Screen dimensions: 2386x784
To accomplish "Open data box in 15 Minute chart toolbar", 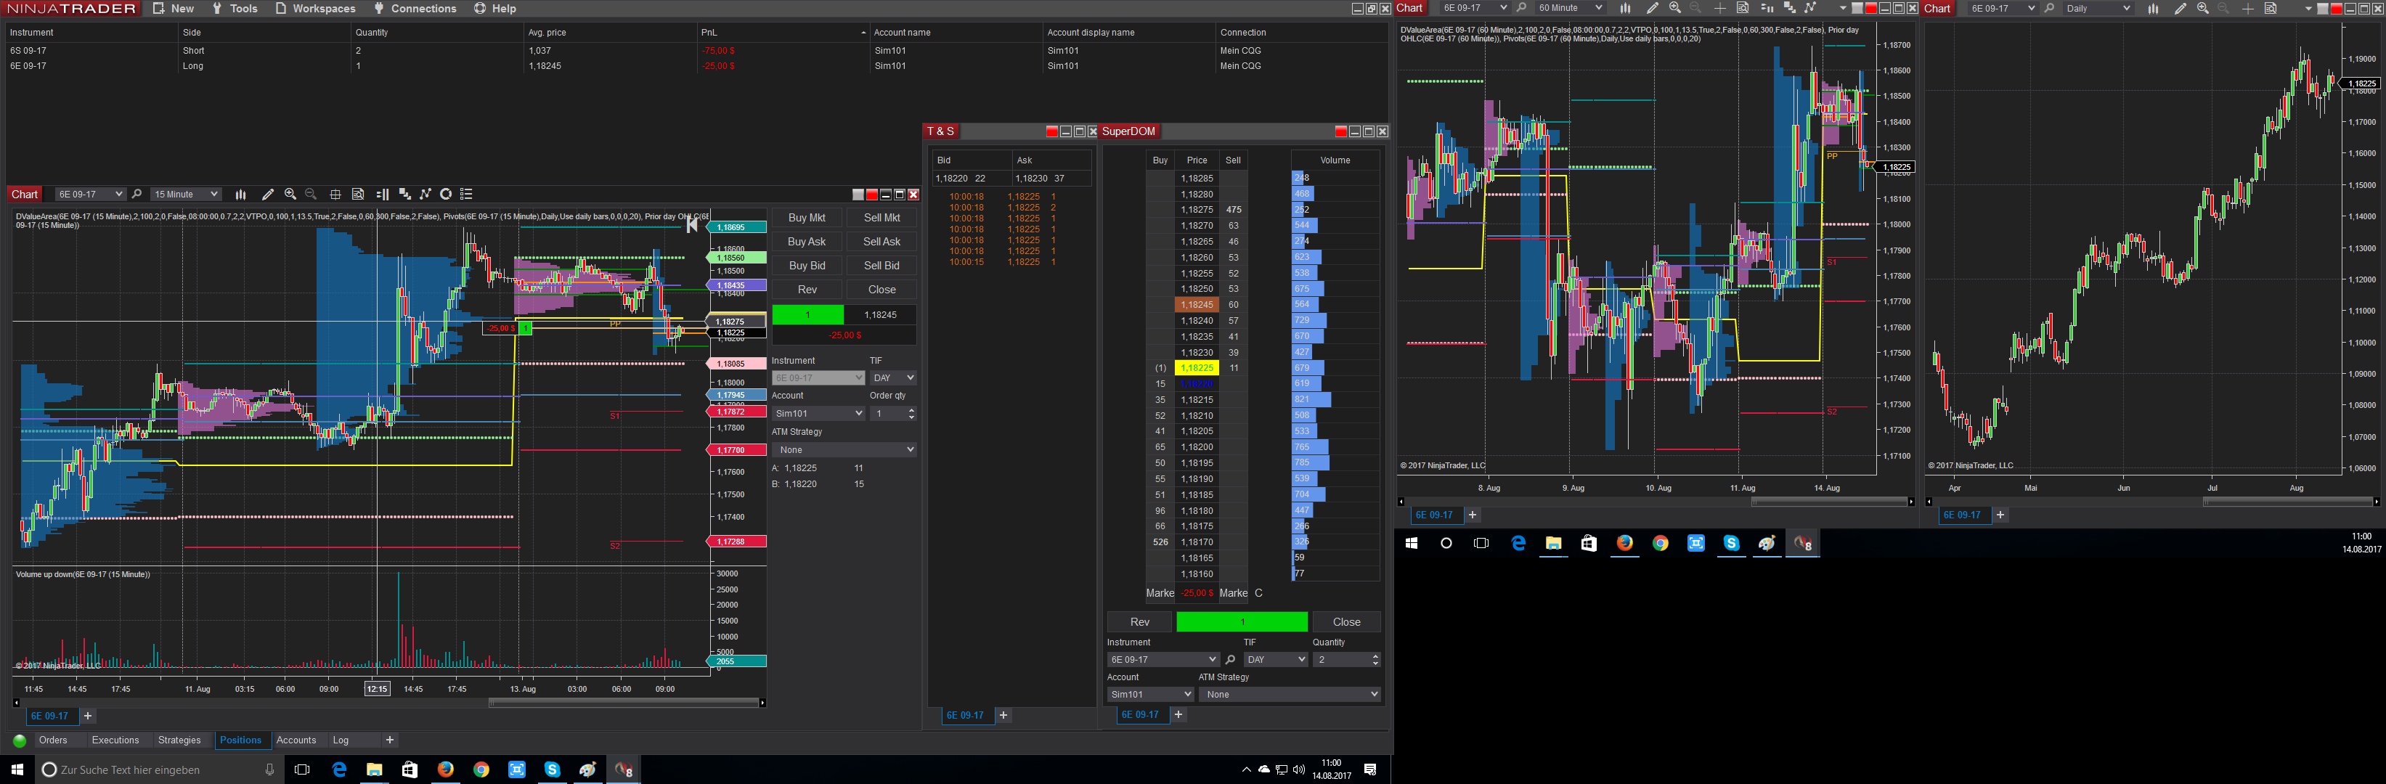I will (357, 195).
